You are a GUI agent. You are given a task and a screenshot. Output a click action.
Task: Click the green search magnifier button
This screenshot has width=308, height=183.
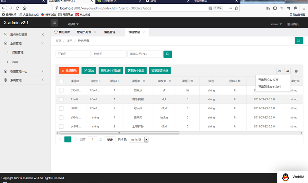(x=168, y=54)
